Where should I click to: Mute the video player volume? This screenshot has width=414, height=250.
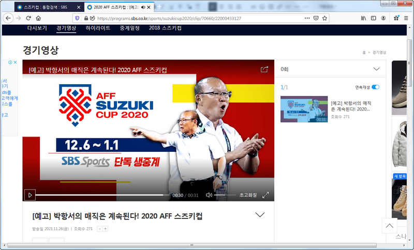209,195
